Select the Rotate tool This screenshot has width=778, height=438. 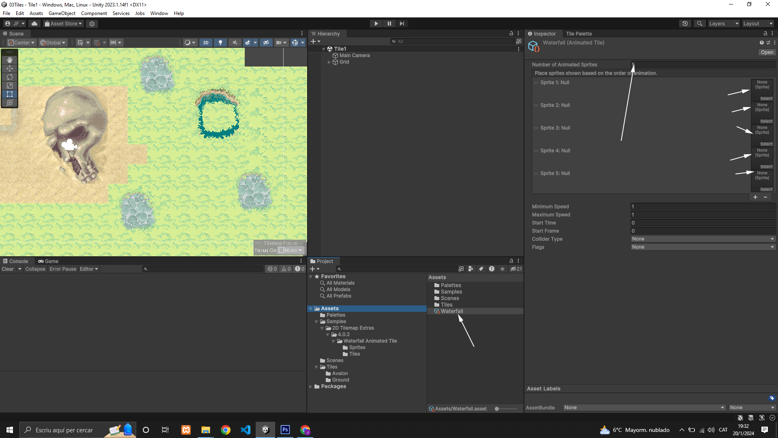coord(10,77)
